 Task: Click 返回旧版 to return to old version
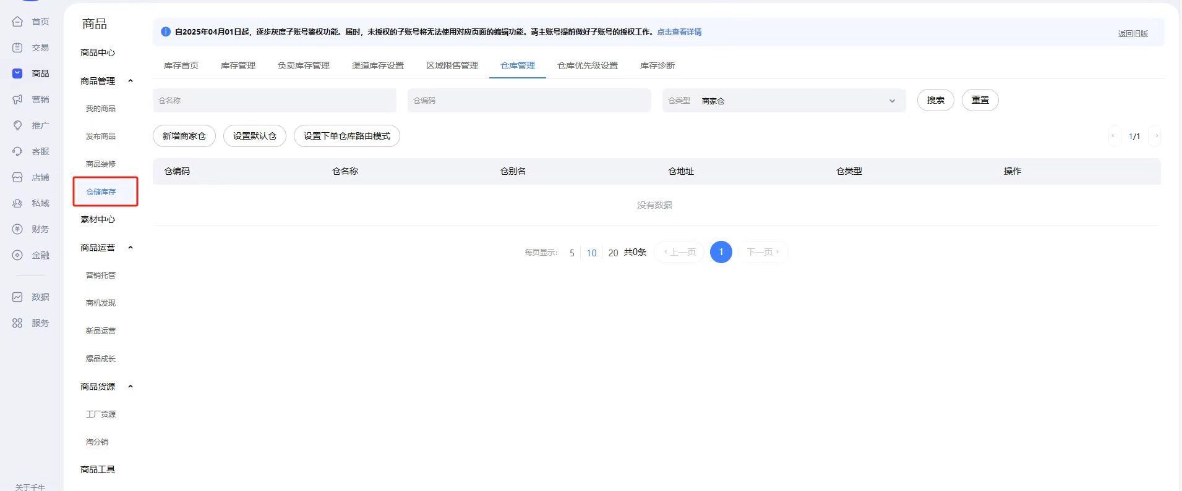coord(1133,34)
